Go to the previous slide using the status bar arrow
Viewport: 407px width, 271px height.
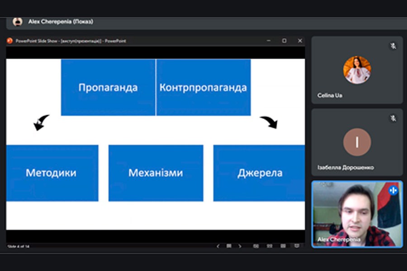(x=218, y=246)
